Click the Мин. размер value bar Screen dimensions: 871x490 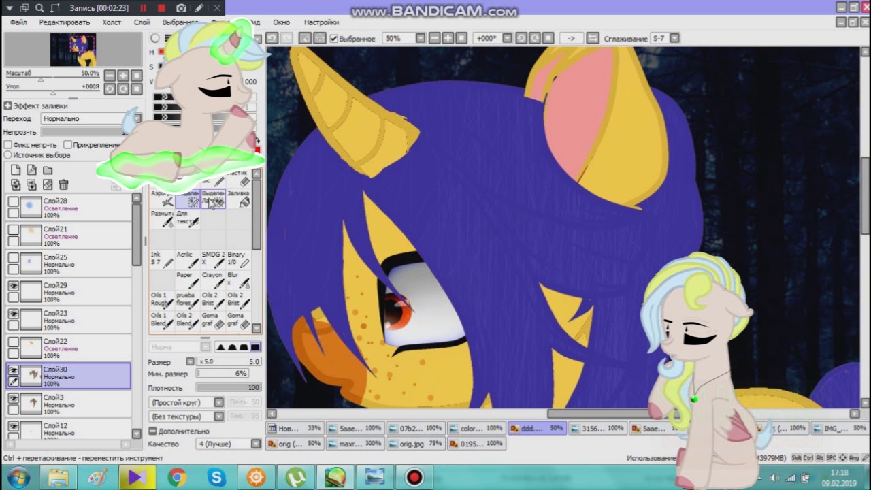222,374
